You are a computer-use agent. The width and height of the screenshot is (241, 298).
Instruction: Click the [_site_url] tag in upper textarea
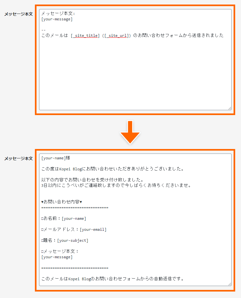[117, 36]
